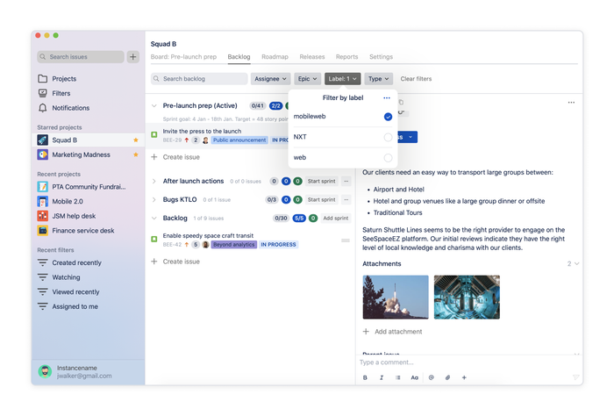Click Add sprint in Backlog row
614x416 pixels.
coord(336,218)
